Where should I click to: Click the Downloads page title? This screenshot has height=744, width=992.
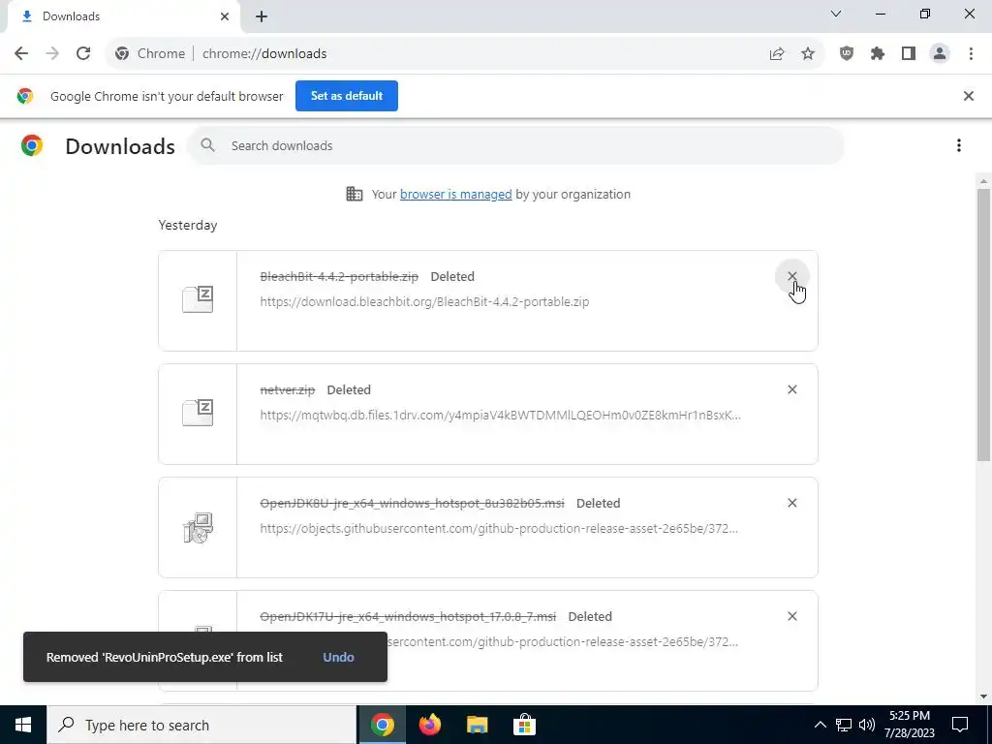[x=120, y=146]
